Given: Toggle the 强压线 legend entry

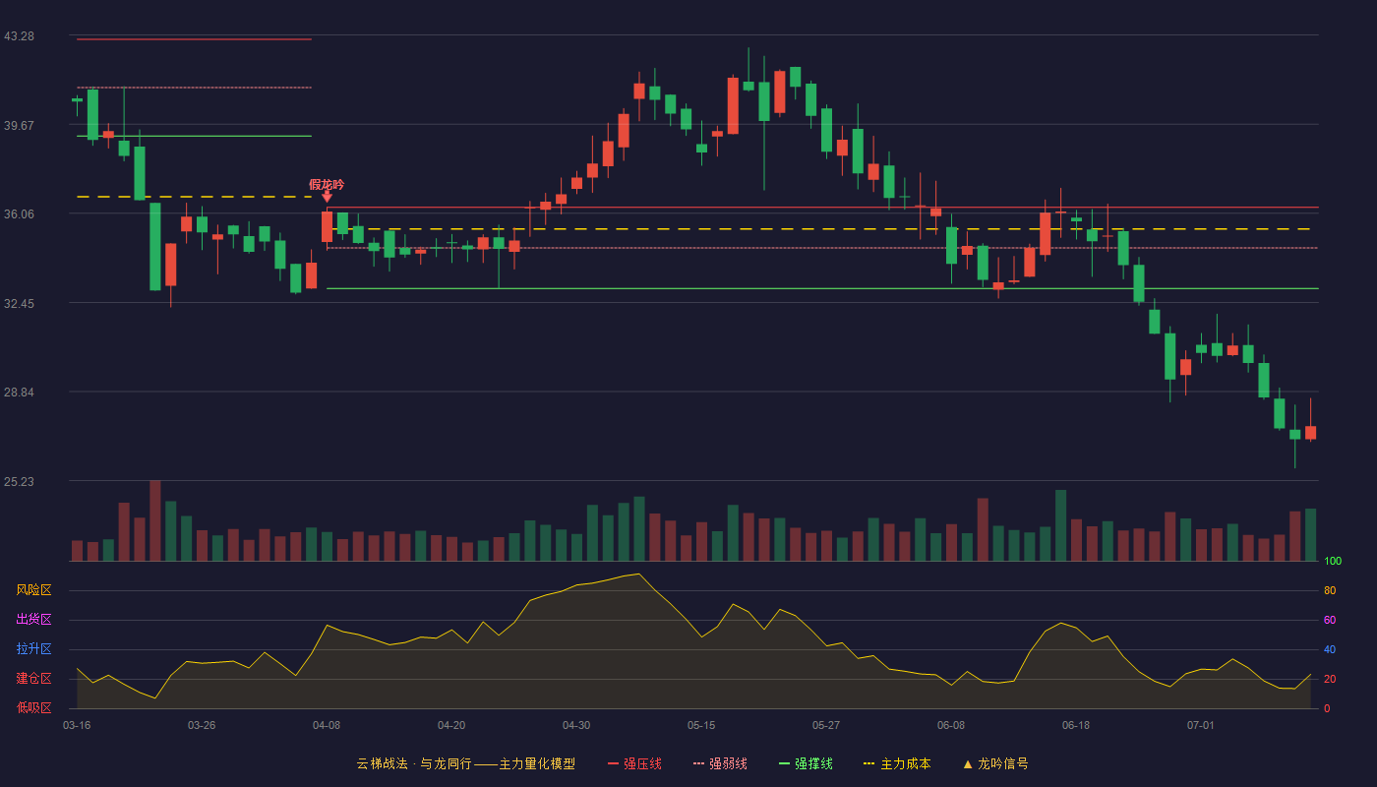Looking at the screenshot, I should (x=634, y=763).
